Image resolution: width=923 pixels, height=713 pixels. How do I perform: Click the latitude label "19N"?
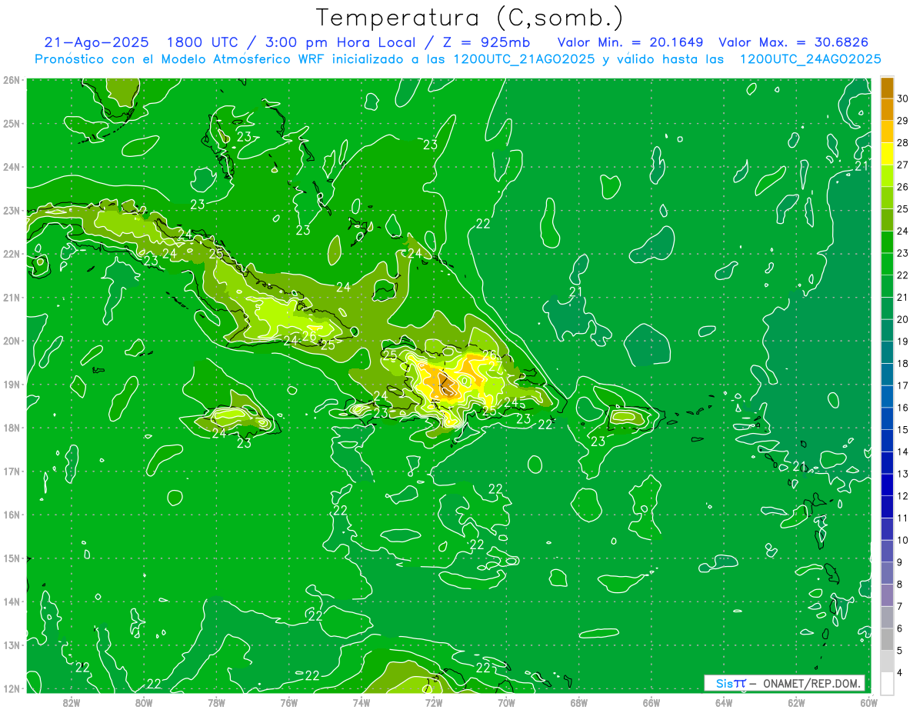pyautogui.click(x=12, y=384)
